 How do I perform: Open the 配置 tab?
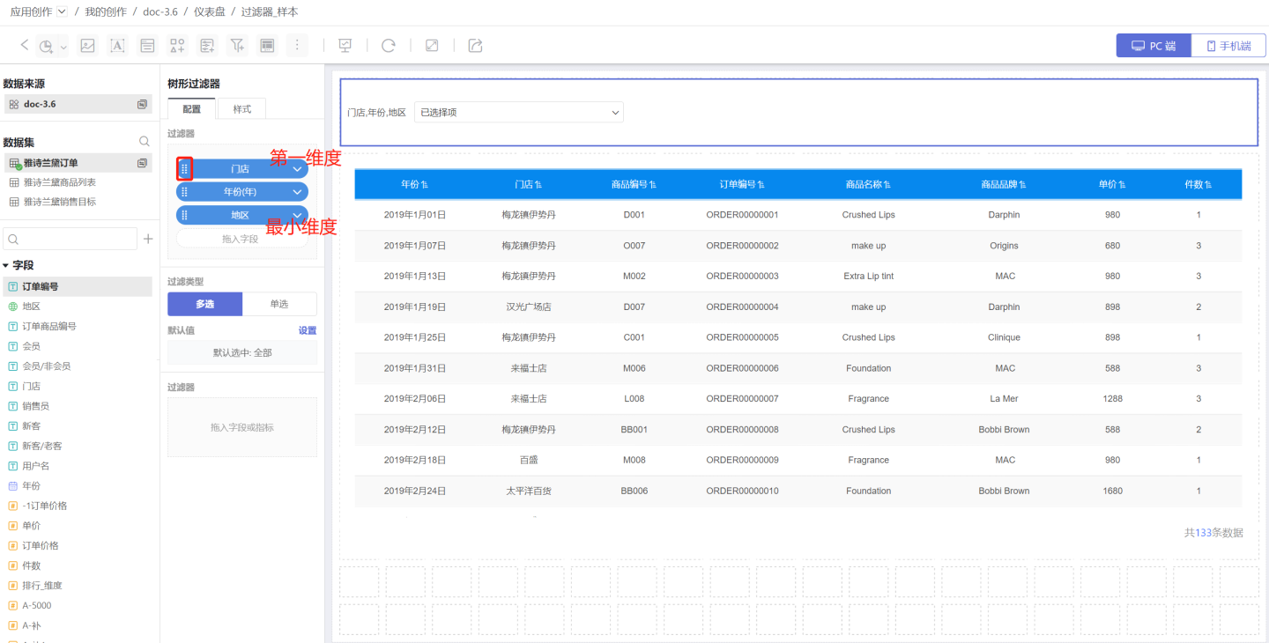[x=192, y=109]
